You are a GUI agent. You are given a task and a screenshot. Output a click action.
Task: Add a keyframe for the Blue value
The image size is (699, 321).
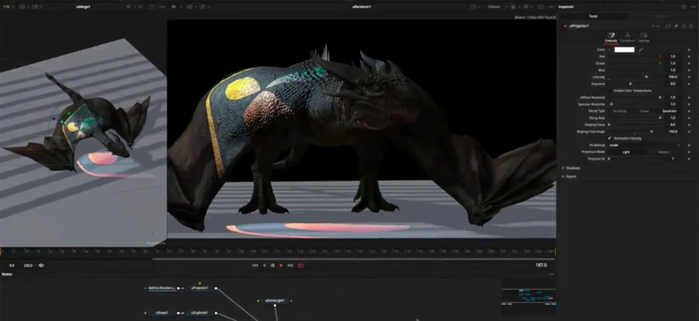[x=689, y=70]
